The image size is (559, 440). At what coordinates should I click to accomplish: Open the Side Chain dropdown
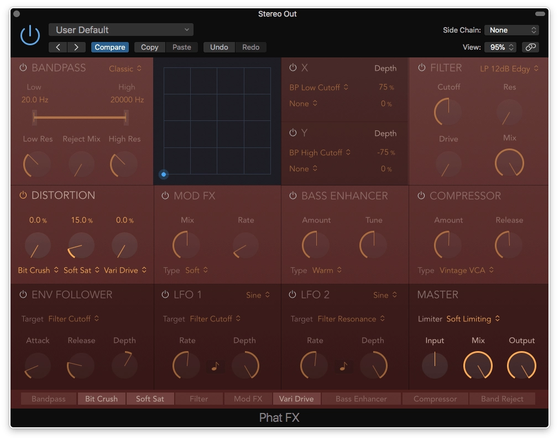click(511, 30)
